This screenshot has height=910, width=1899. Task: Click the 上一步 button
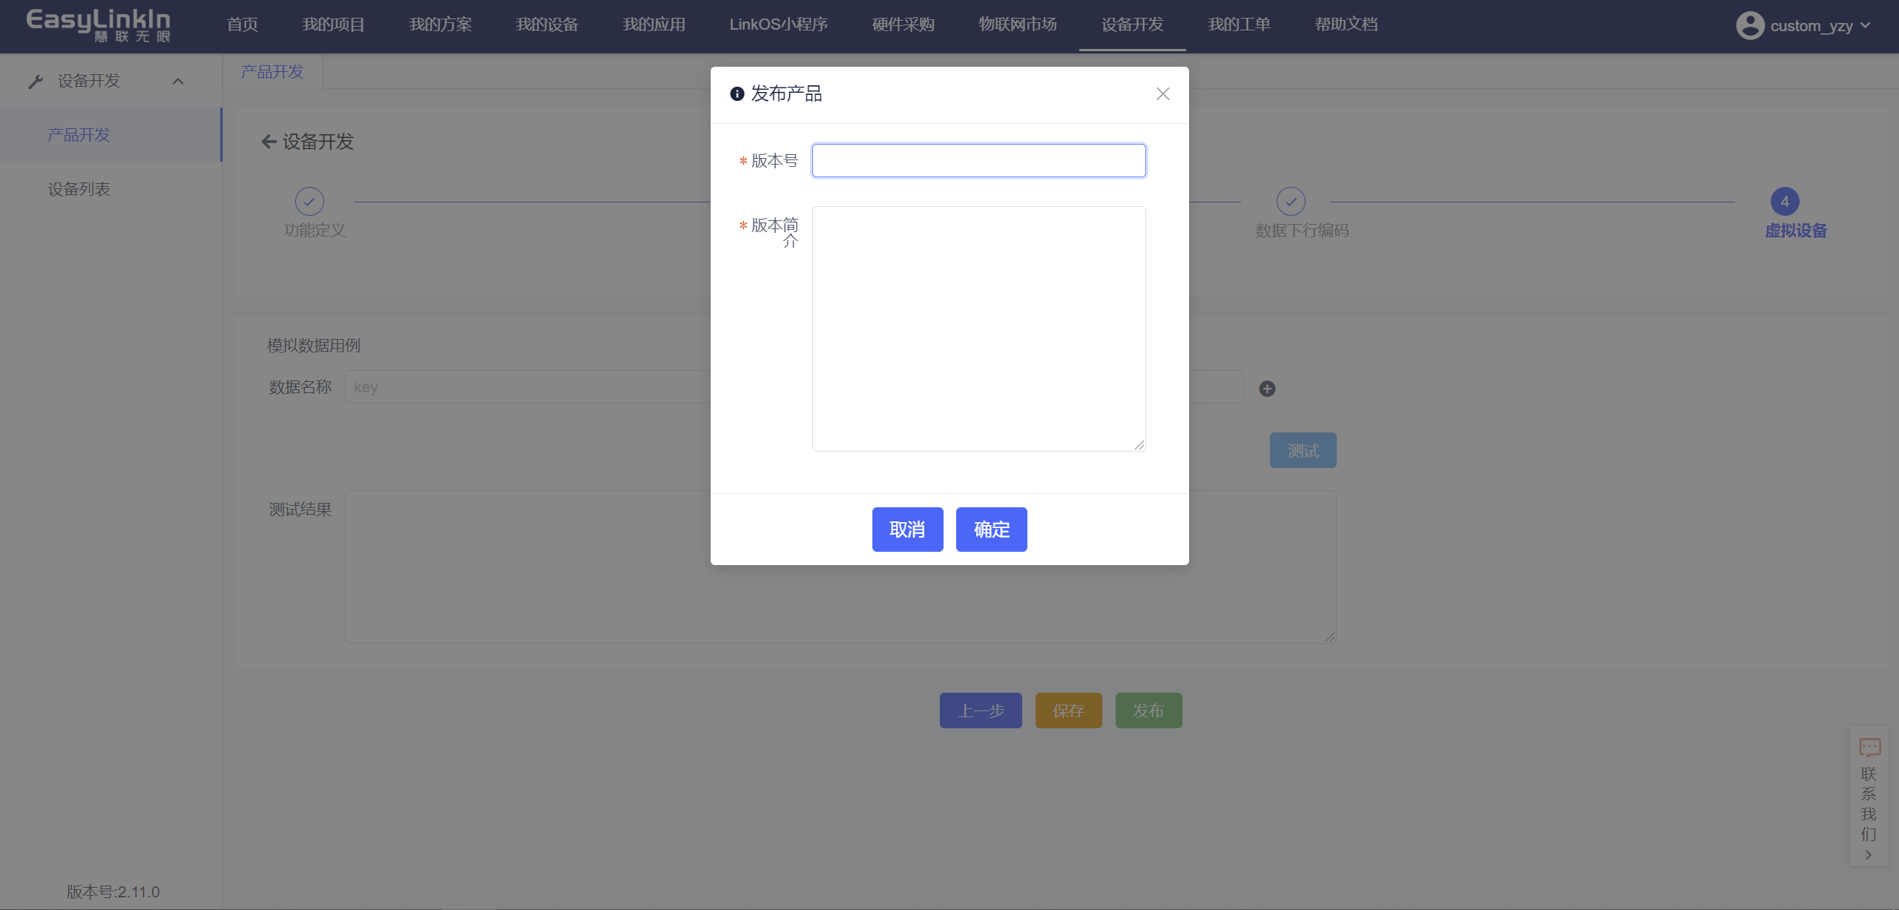click(981, 710)
